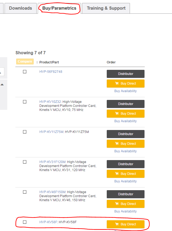Switch to the Downloads tab
Image resolution: width=172 pixels, height=231 pixels.
pyautogui.click(x=20, y=8)
